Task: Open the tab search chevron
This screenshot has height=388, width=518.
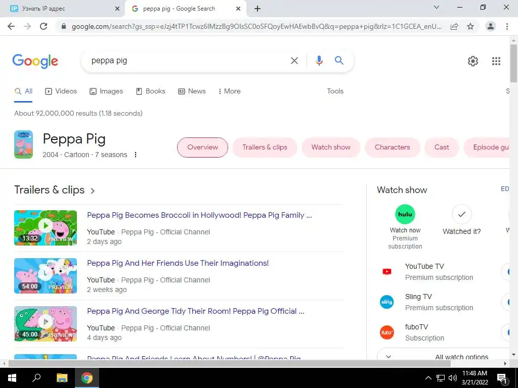Action: pyautogui.click(x=437, y=7)
